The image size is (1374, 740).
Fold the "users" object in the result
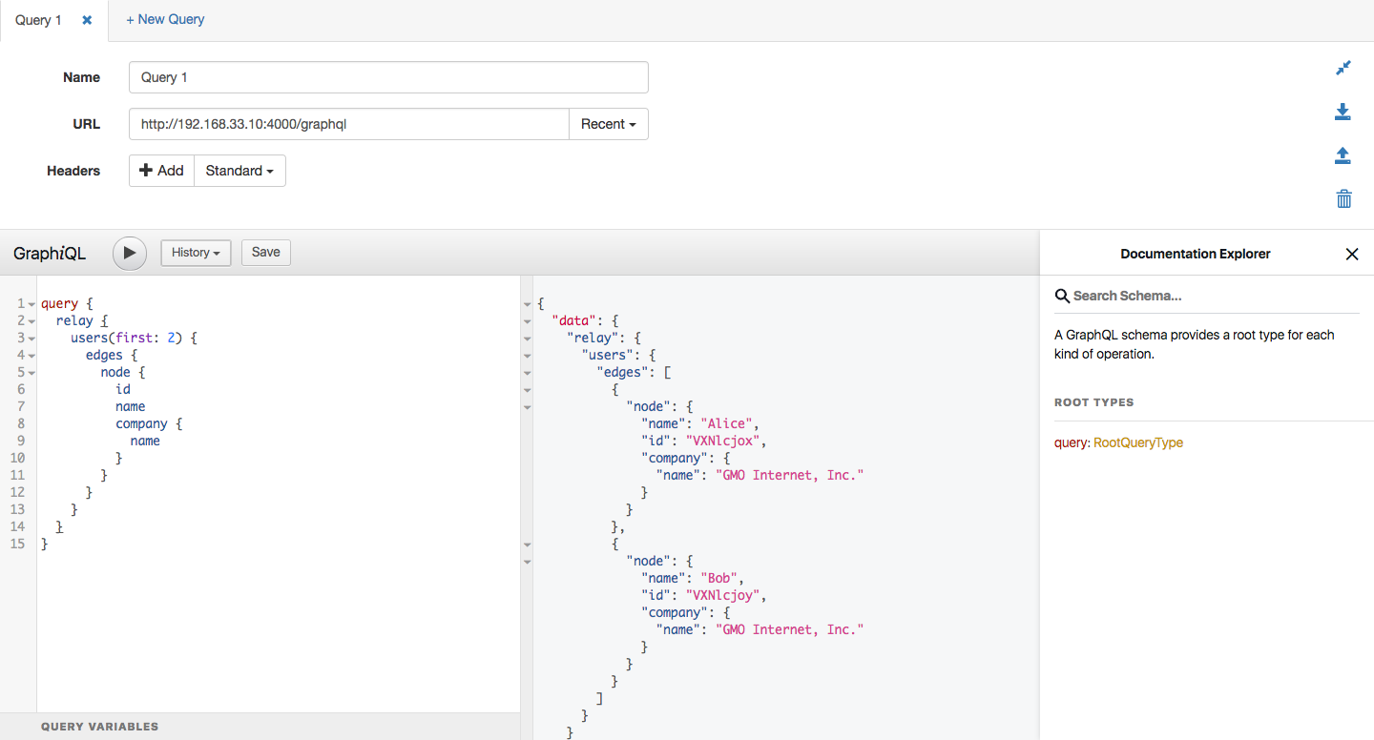pyautogui.click(x=527, y=356)
